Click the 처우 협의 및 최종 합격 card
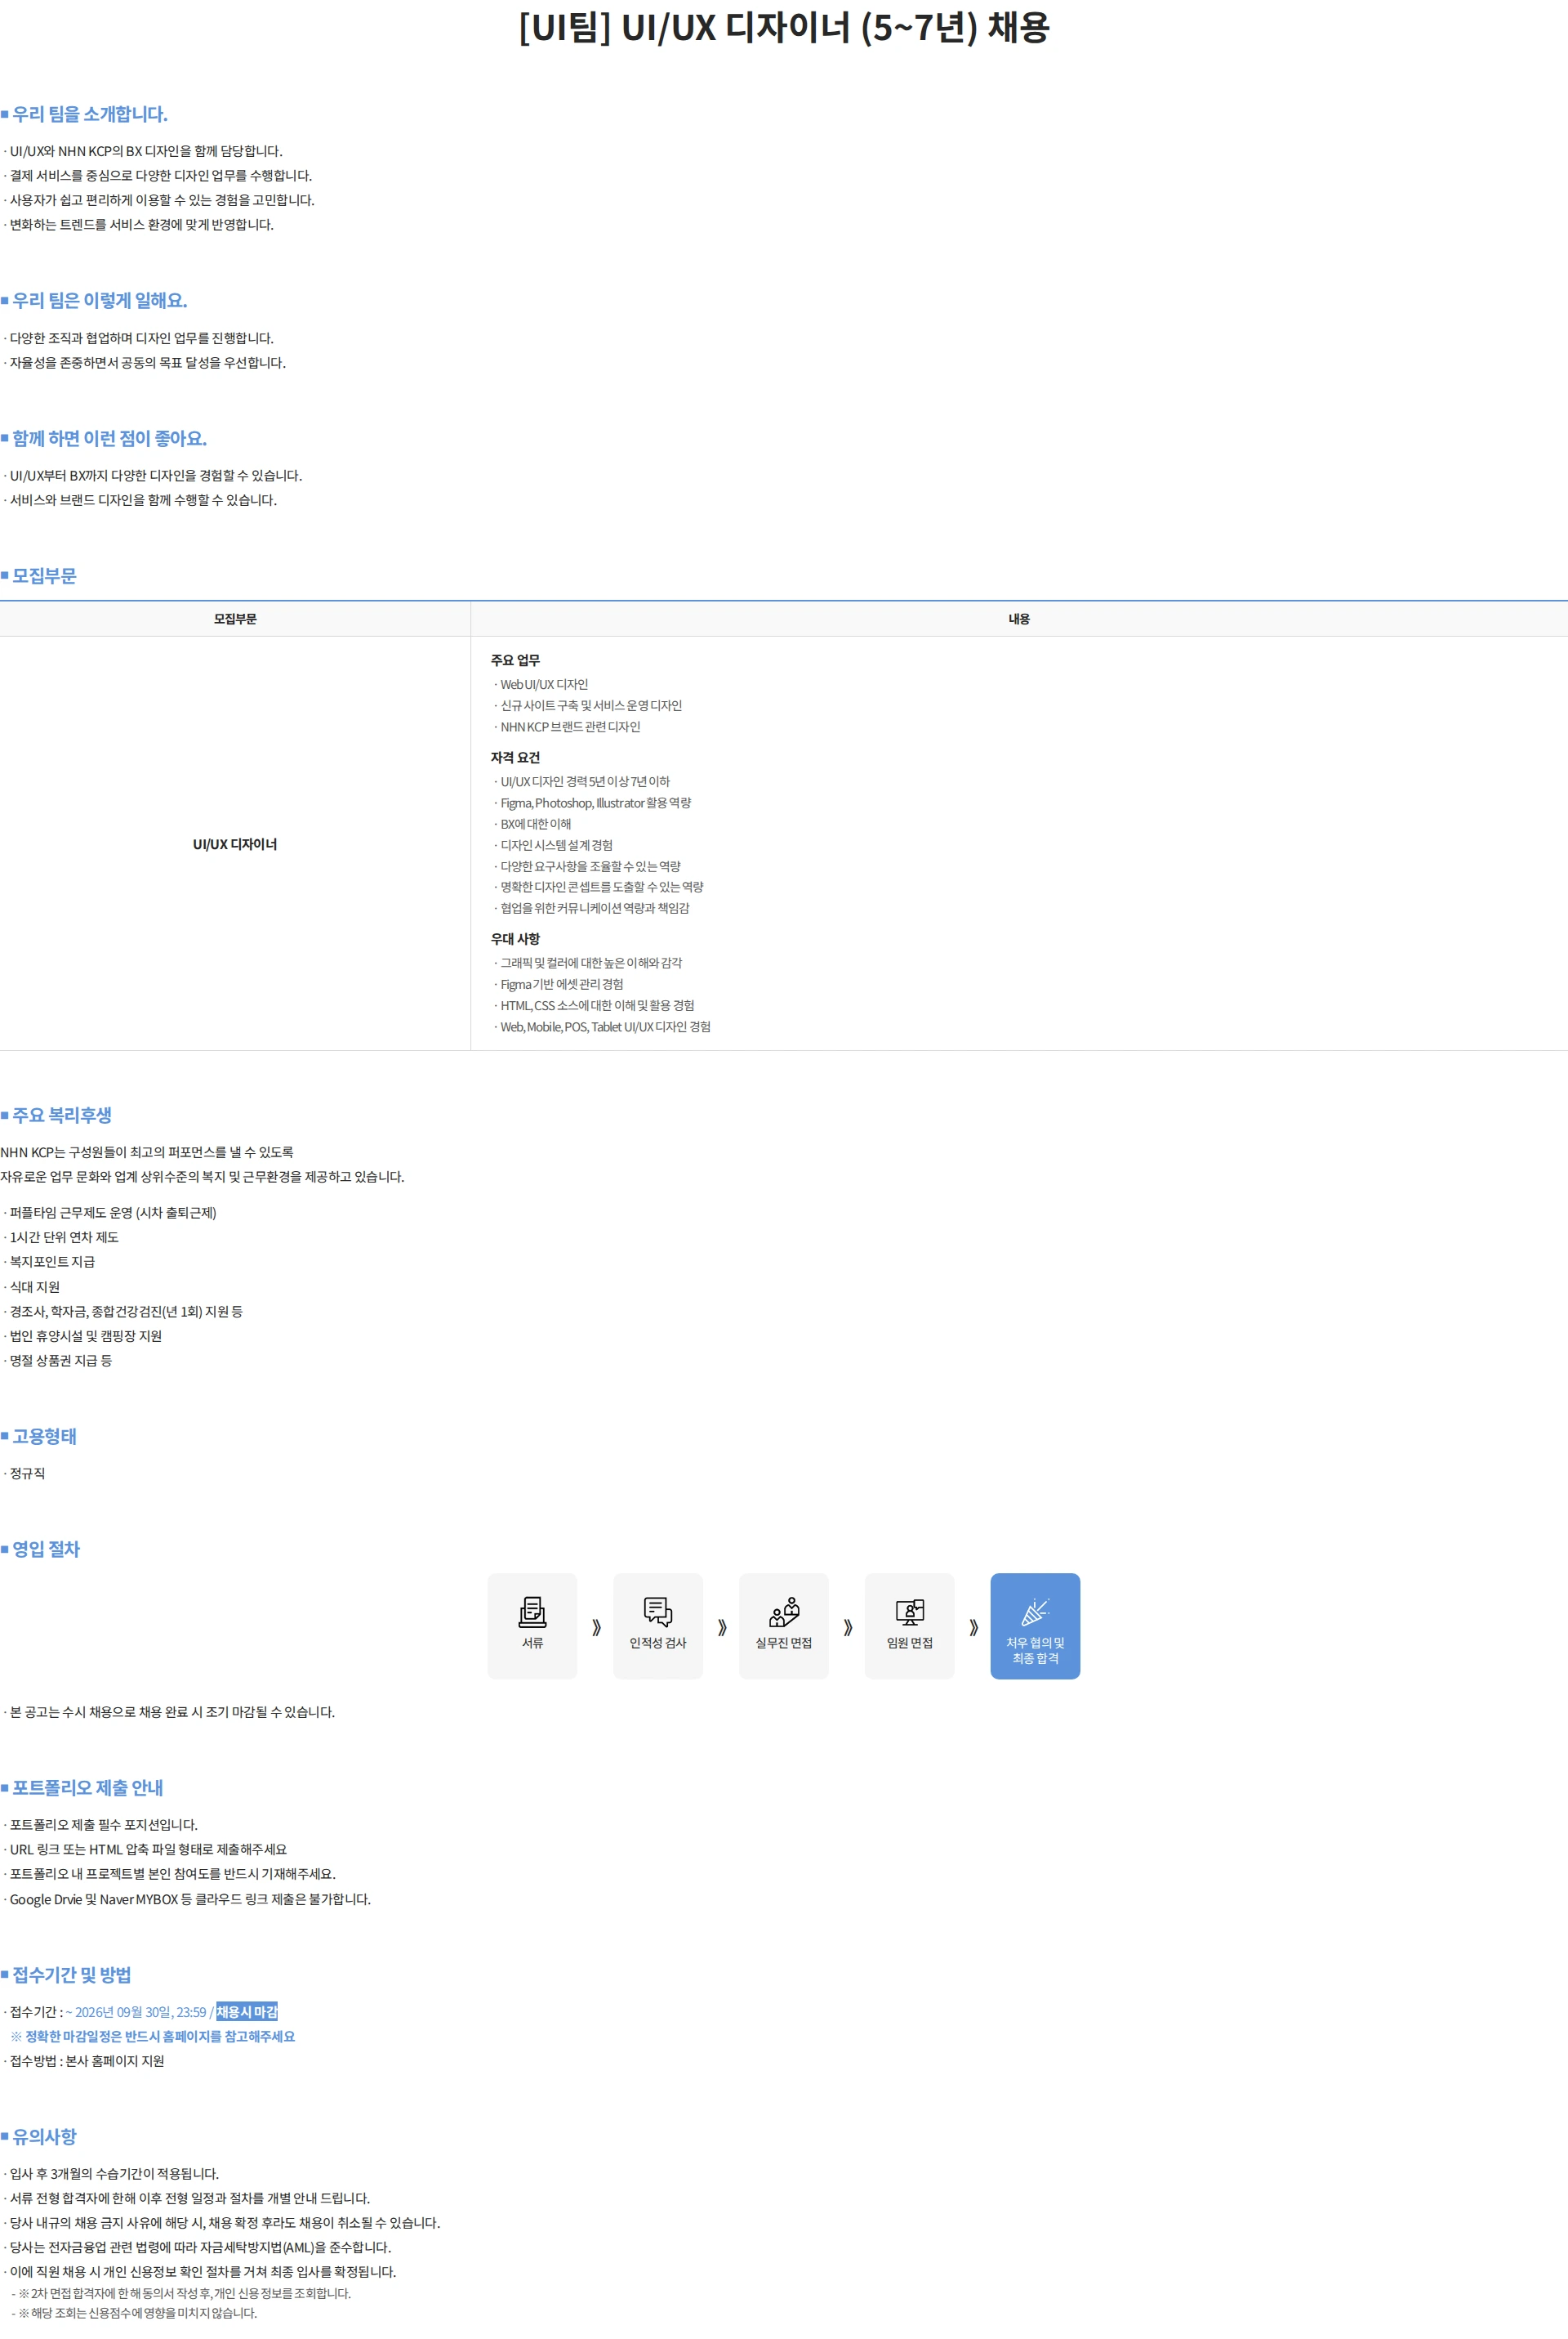This screenshot has height=2339, width=1568. pos(1035,1626)
